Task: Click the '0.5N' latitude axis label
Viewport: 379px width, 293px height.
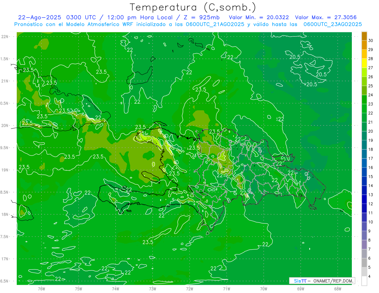Action: click(x=5, y=103)
